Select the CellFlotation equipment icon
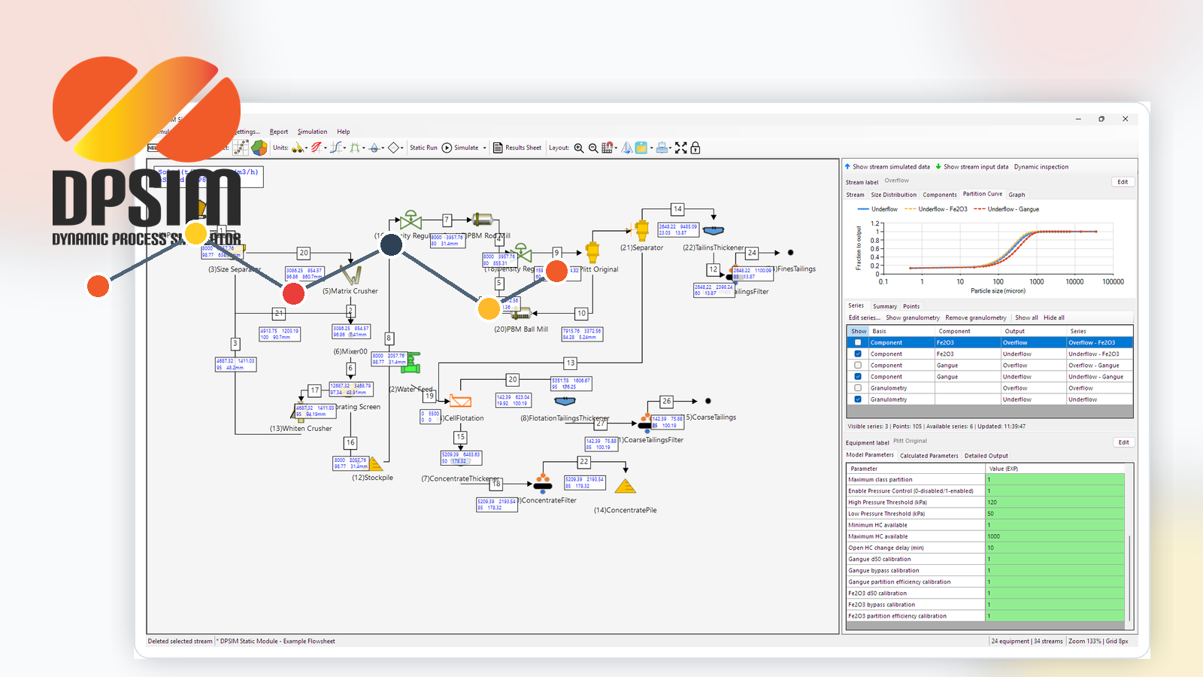 click(x=460, y=401)
